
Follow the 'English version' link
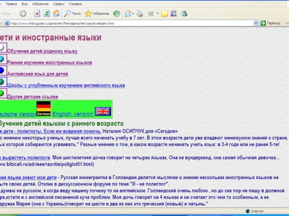73,114
